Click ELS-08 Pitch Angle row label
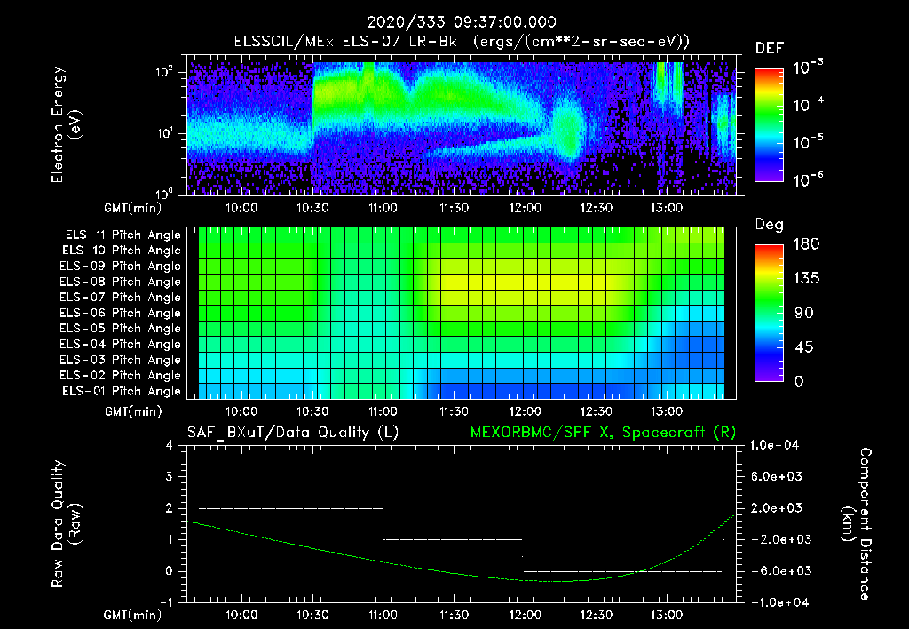This screenshot has height=629, width=909. click(x=120, y=282)
